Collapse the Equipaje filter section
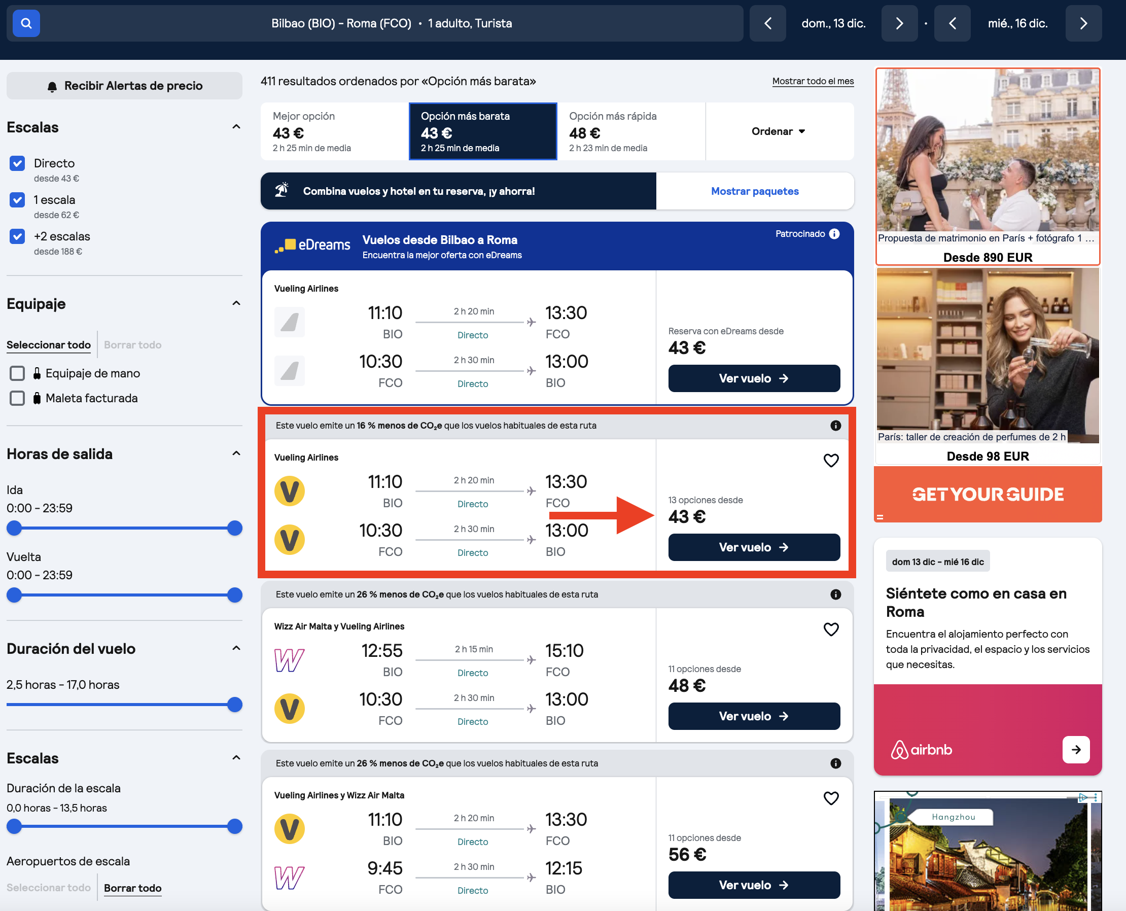Image resolution: width=1126 pixels, height=911 pixels. (236, 303)
